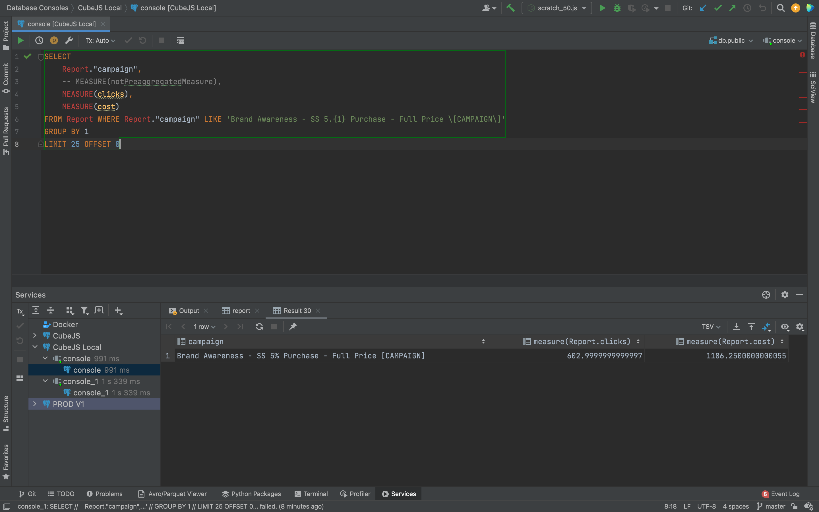Open scratch_50.js run configuration dropdown

(557, 8)
